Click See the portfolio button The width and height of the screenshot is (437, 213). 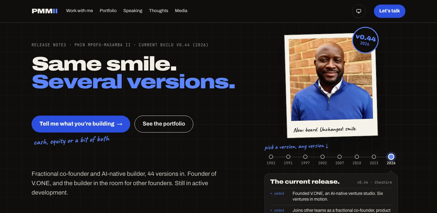(x=164, y=124)
